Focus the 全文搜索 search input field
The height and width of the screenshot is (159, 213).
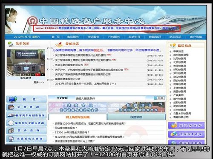pos(110,98)
